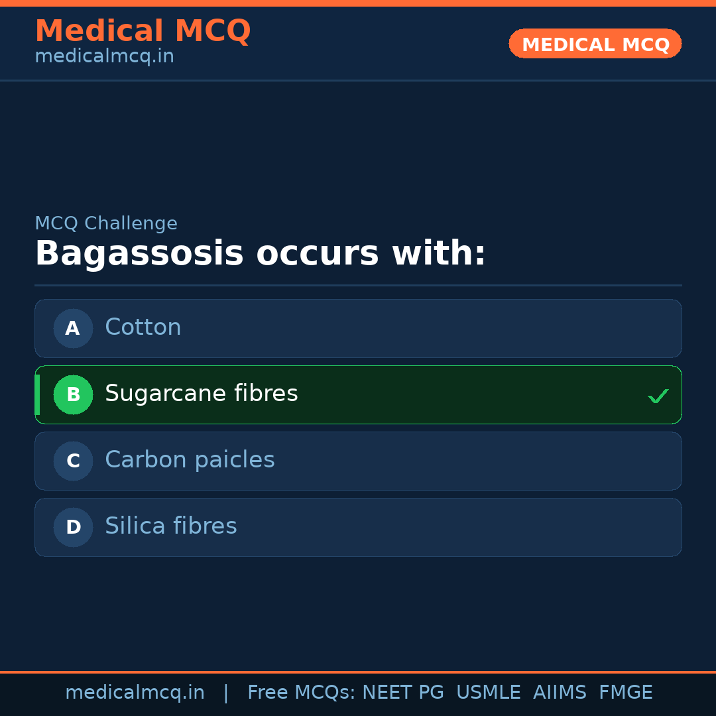Viewport: 716px width, 716px height.
Task: Select the Cotton answer option
Action: pos(358,328)
